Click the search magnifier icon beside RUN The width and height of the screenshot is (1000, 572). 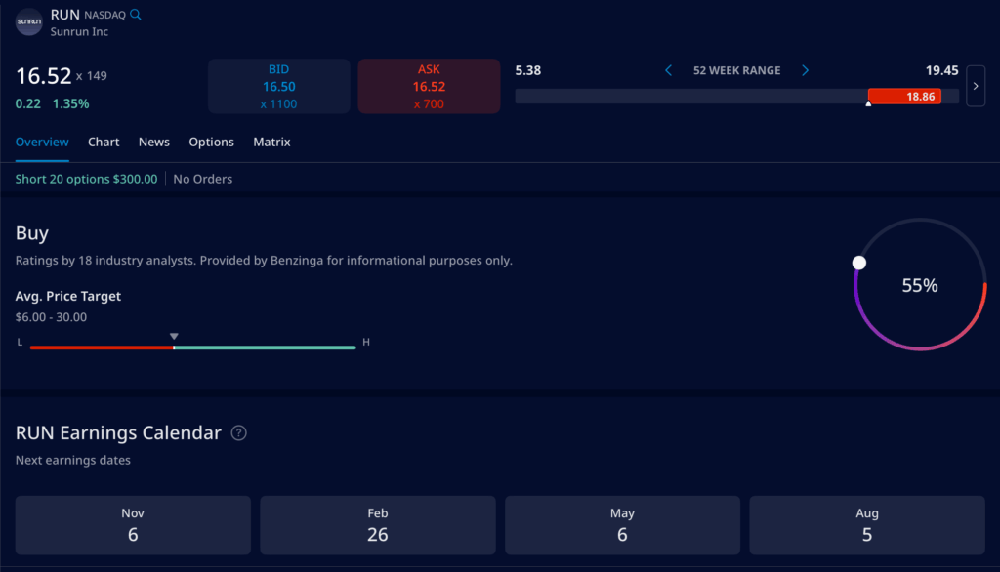(136, 16)
